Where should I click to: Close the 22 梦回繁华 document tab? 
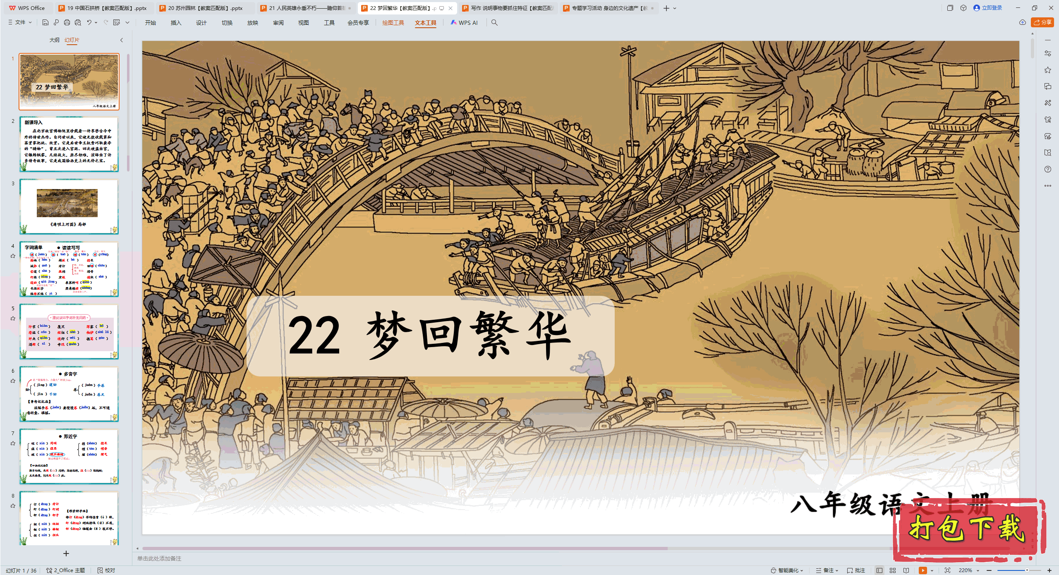450,8
